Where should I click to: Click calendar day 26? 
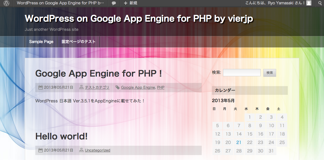tap(217, 151)
